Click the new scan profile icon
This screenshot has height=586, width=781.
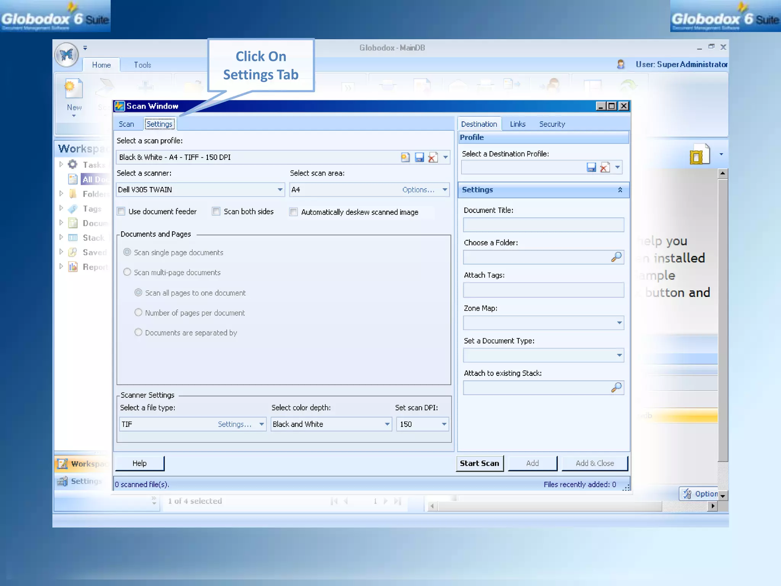[405, 157]
